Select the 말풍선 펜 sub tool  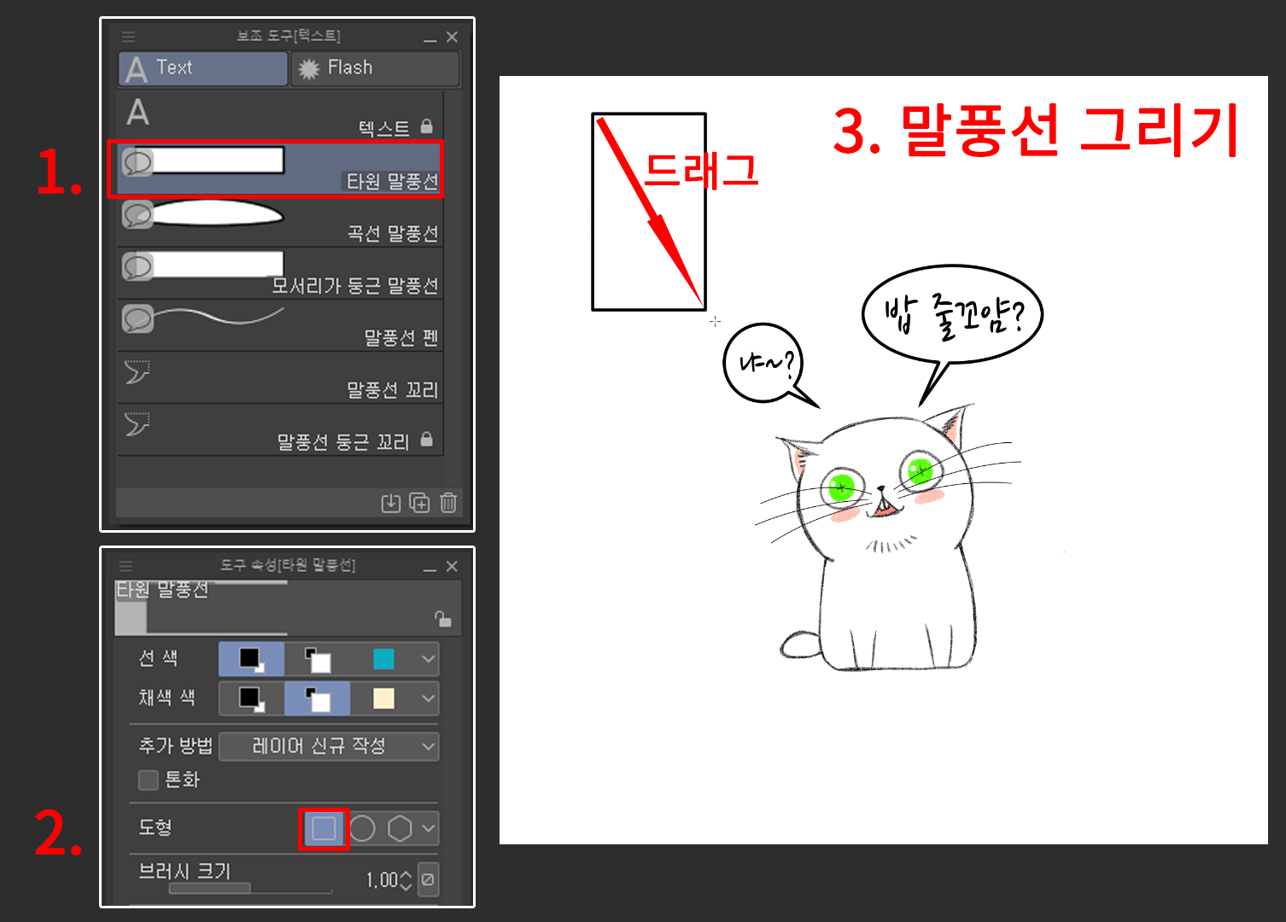click(279, 326)
